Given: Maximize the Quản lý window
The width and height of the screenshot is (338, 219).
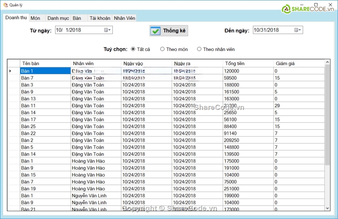Looking at the screenshot, I should (x=316, y=5).
